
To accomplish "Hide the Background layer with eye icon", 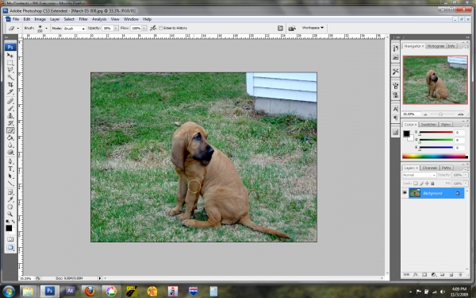I will [x=405, y=193].
